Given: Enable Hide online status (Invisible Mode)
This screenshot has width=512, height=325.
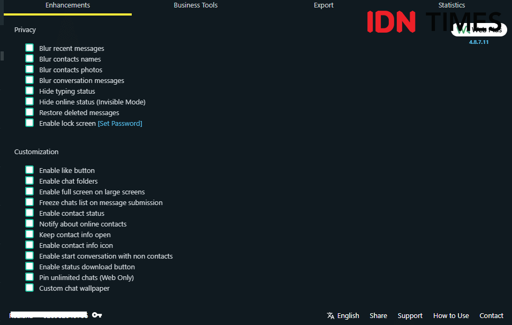Looking at the screenshot, I should pos(29,102).
